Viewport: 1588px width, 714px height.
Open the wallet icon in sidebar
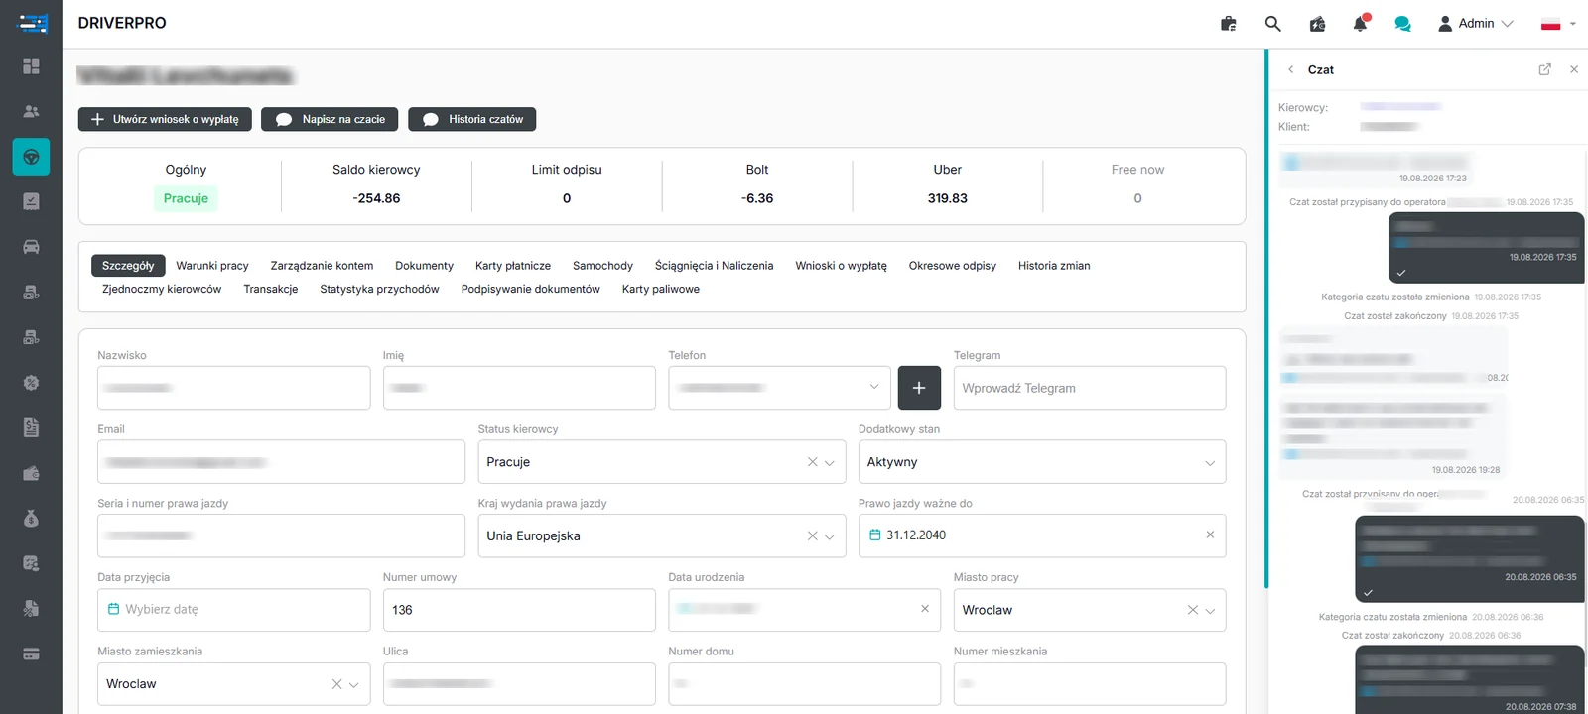coord(31,473)
